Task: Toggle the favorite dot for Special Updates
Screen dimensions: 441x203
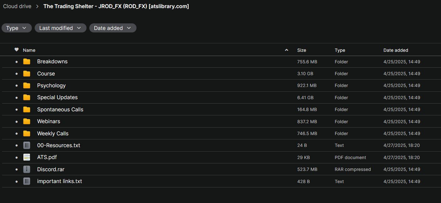Action: click(x=17, y=98)
